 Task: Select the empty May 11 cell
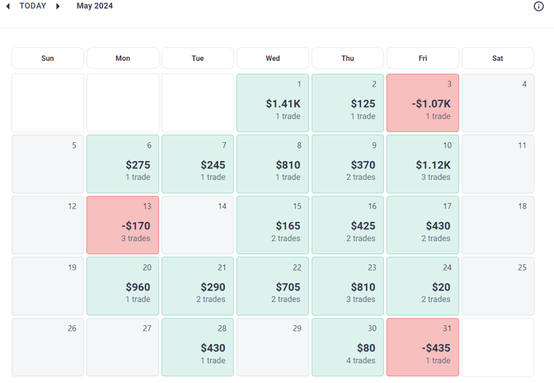(498, 164)
